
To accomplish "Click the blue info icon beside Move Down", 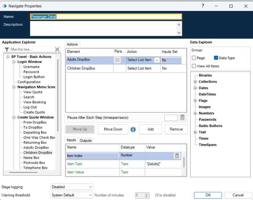I will pos(133,129).
